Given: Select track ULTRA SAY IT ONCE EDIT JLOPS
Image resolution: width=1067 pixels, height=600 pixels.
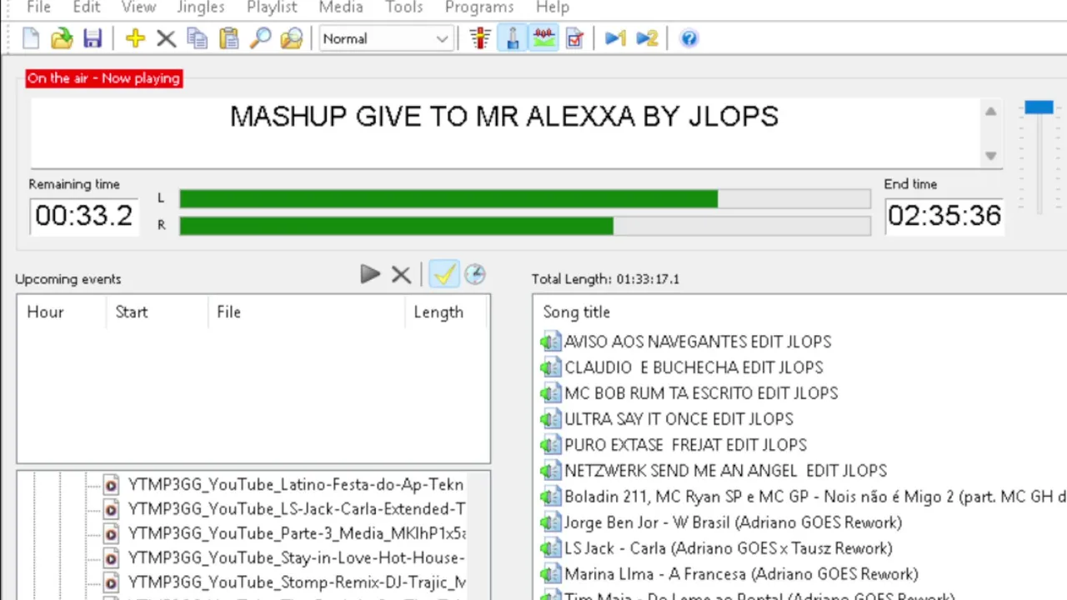Looking at the screenshot, I should [679, 419].
